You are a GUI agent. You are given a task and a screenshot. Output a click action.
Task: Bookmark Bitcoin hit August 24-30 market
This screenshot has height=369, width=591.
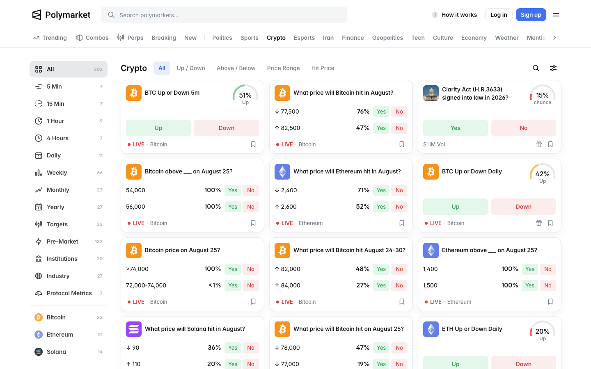click(402, 302)
